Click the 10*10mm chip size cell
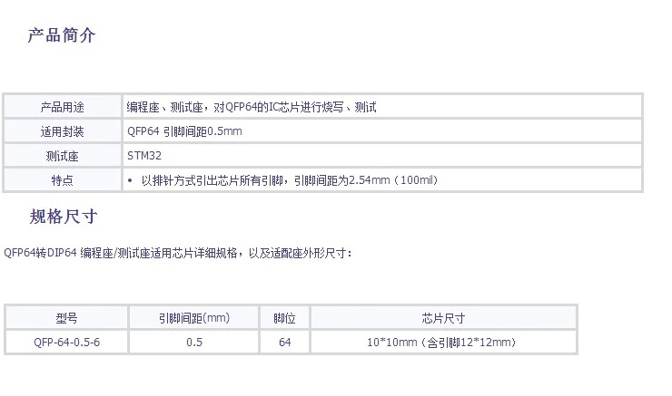The image size is (672, 396). click(443, 343)
